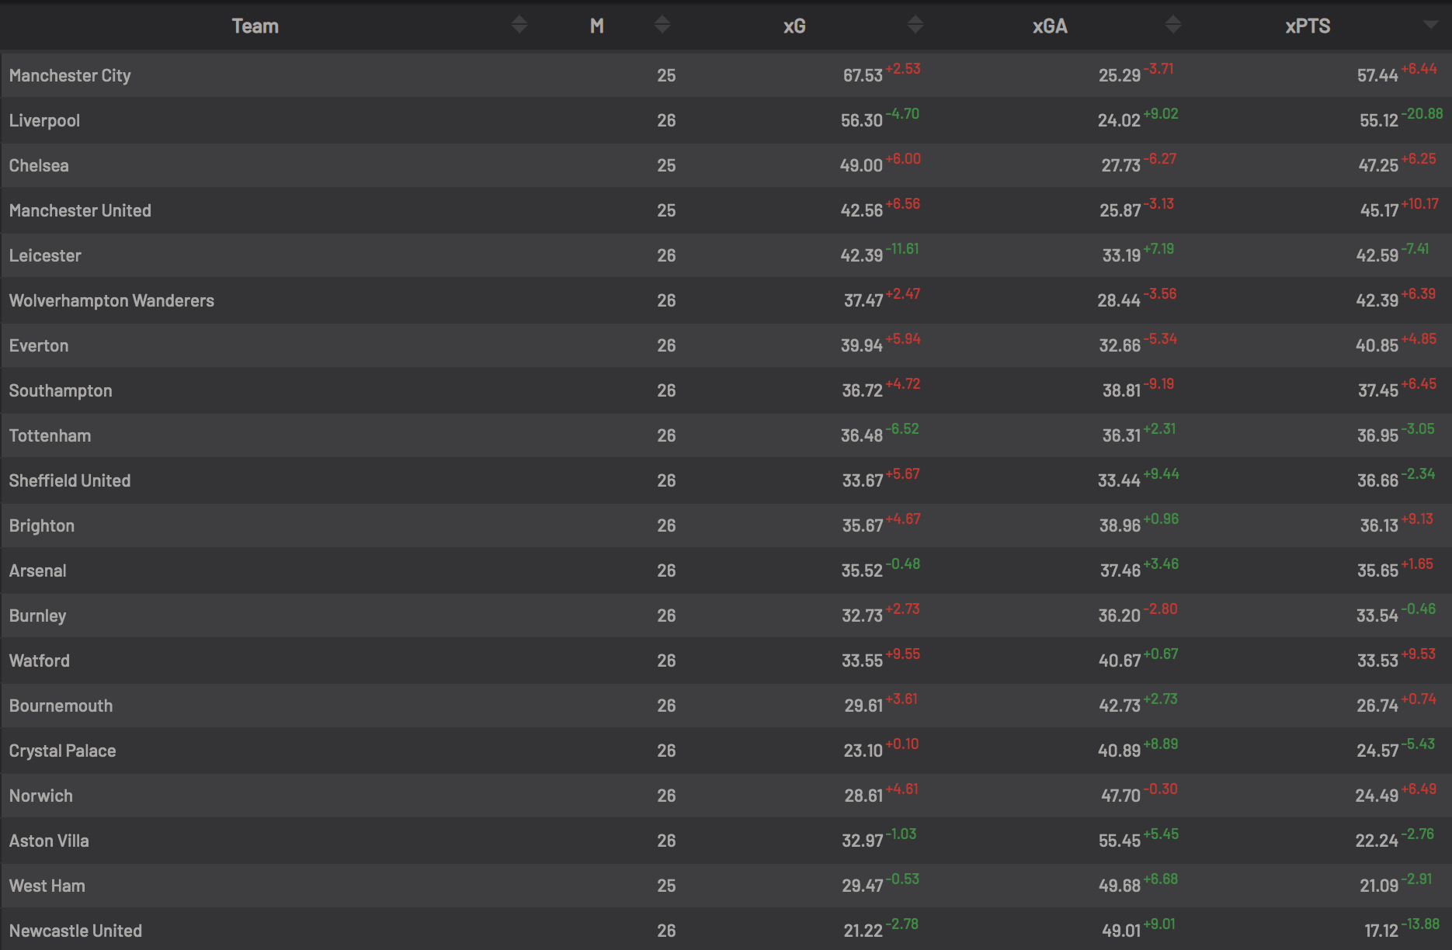Select Brighton team name
Screen dimensions: 1452x950
point(42,525)
